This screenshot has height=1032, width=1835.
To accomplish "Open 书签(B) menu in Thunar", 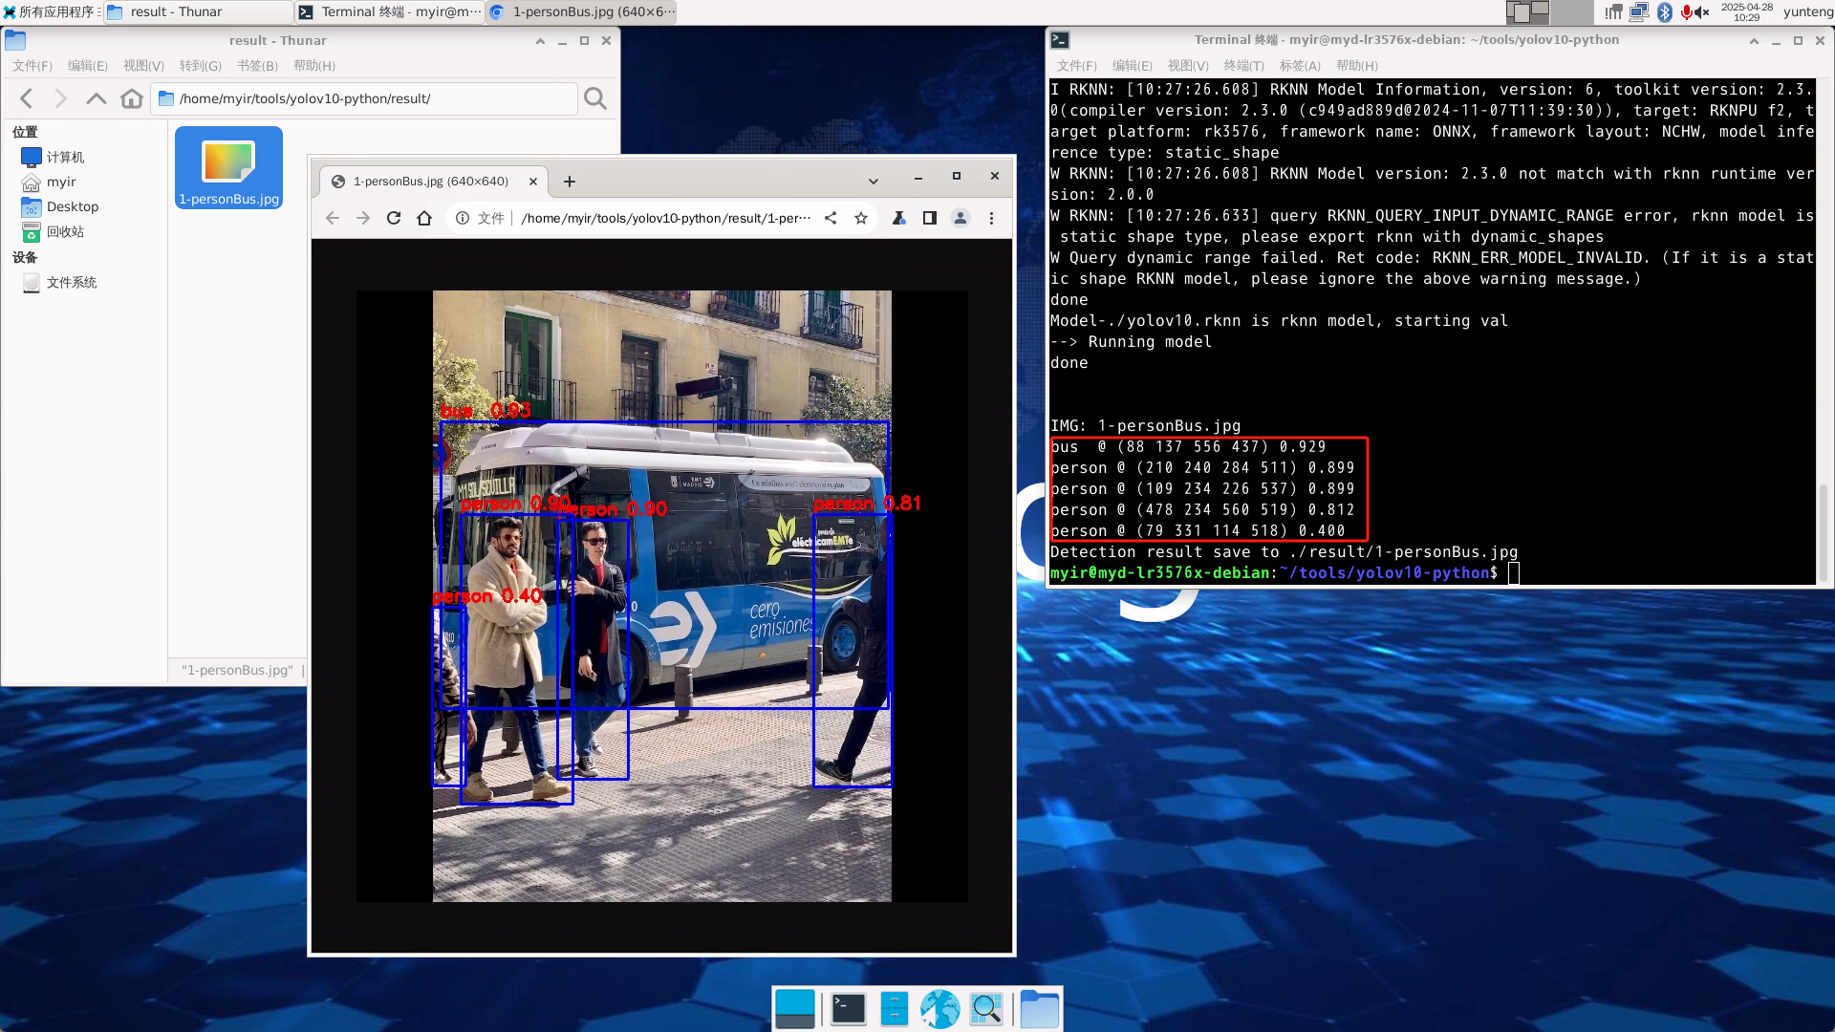I will [x=257, y=66].
